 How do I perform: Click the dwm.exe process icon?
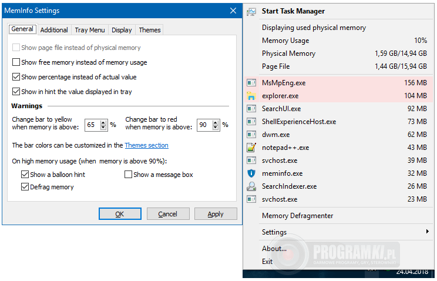[x=251, y=135]
